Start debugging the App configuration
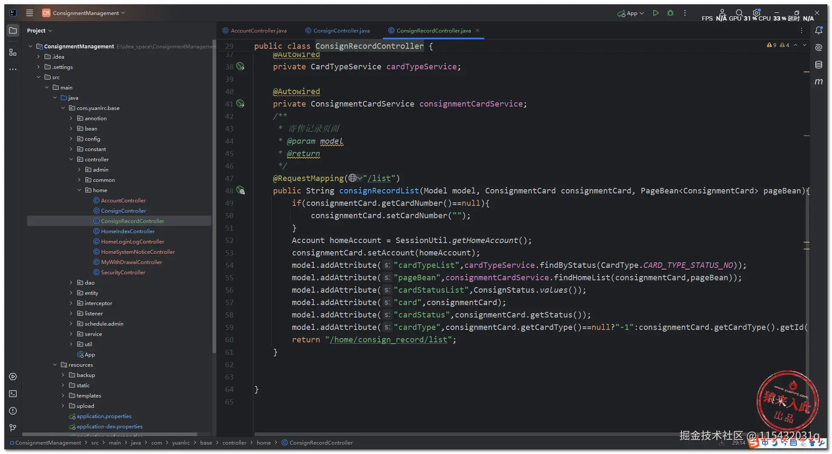The image size is (832, 454). click(670, 13)
